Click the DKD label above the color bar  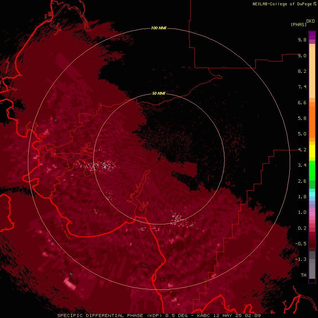pyautogui.click(x=311, y=21)
